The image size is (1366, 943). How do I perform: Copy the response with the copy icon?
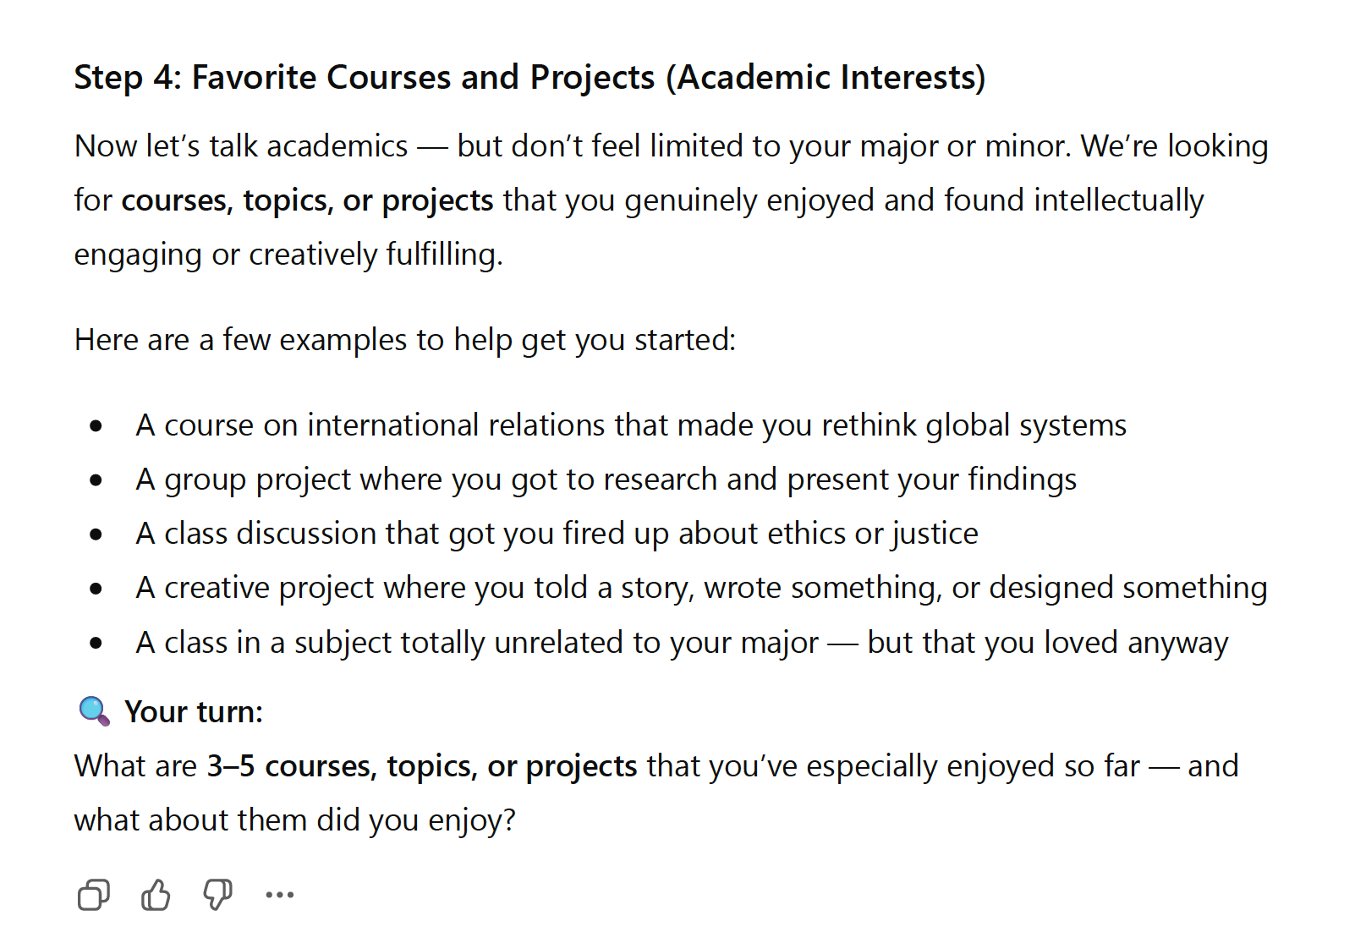(93, 895)
